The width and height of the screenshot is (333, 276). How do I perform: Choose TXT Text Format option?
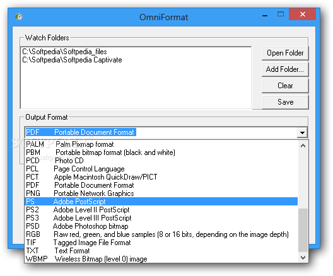click(161, 251)
